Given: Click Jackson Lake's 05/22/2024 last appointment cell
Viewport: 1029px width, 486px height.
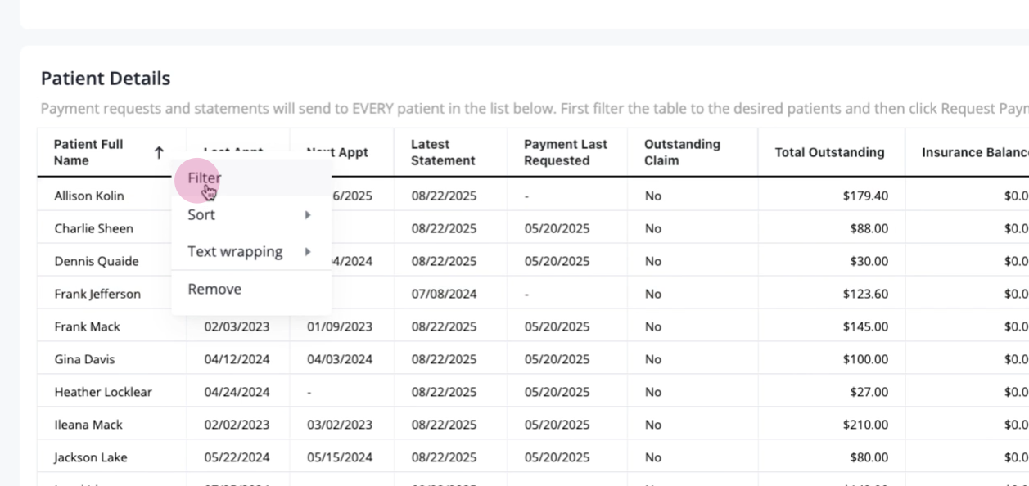Looking at the screenshot, I should pos(238,457).
